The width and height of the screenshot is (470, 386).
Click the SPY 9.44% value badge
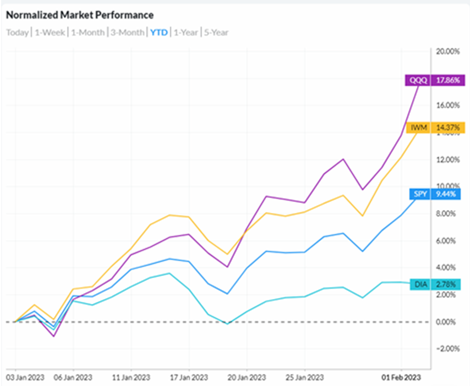(x=447, y=194)
